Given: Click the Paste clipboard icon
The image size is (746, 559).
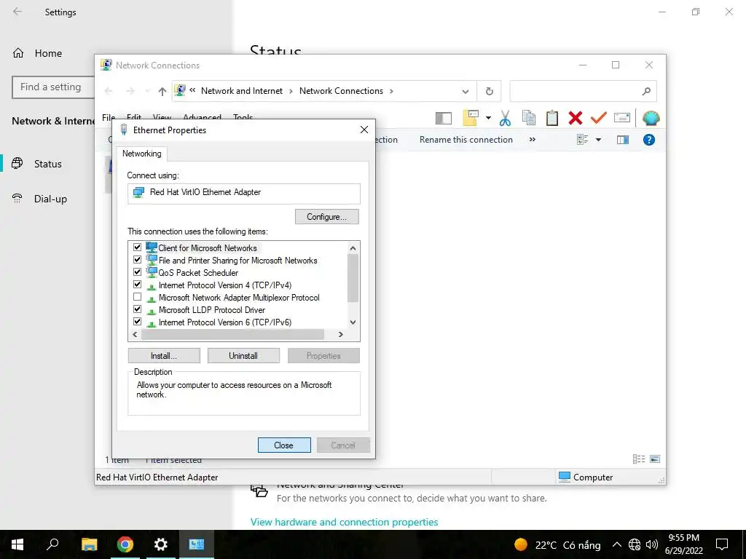Looking at the screenshot, I should click(552, 118).
